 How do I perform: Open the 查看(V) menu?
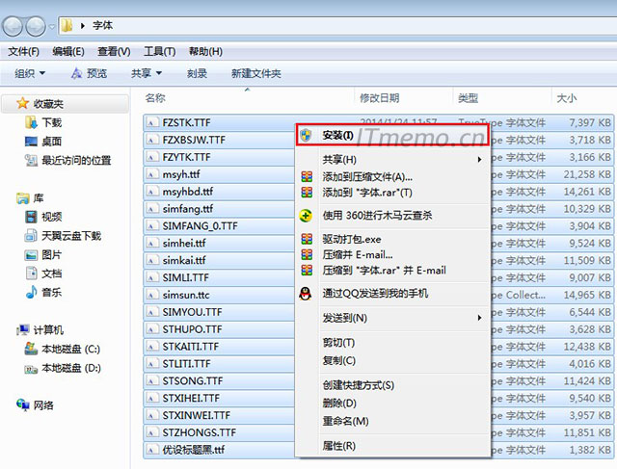(x=114, y=51)
